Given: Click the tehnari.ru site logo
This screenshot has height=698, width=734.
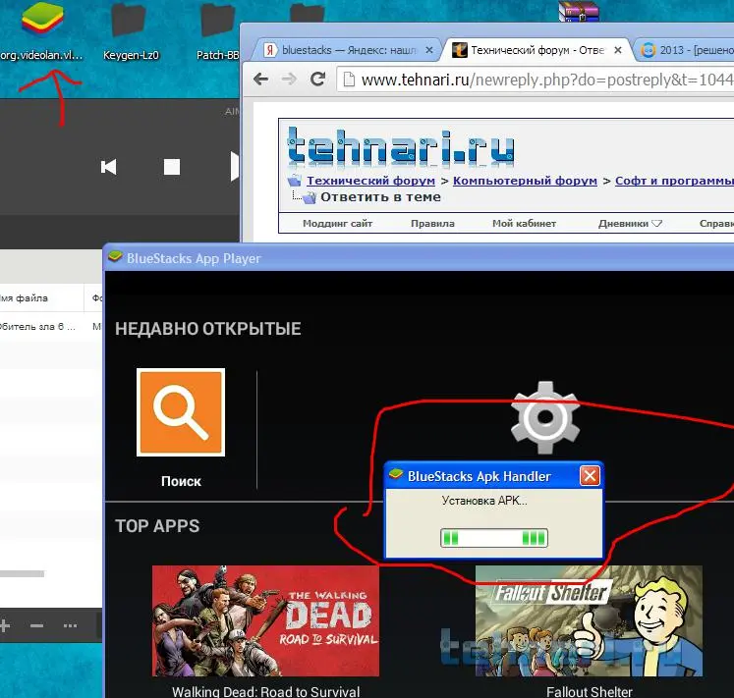Looking at the screenshot, I should (401, 148).
